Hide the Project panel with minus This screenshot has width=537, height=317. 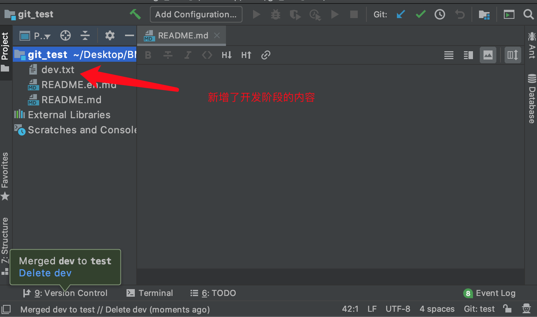130,35
